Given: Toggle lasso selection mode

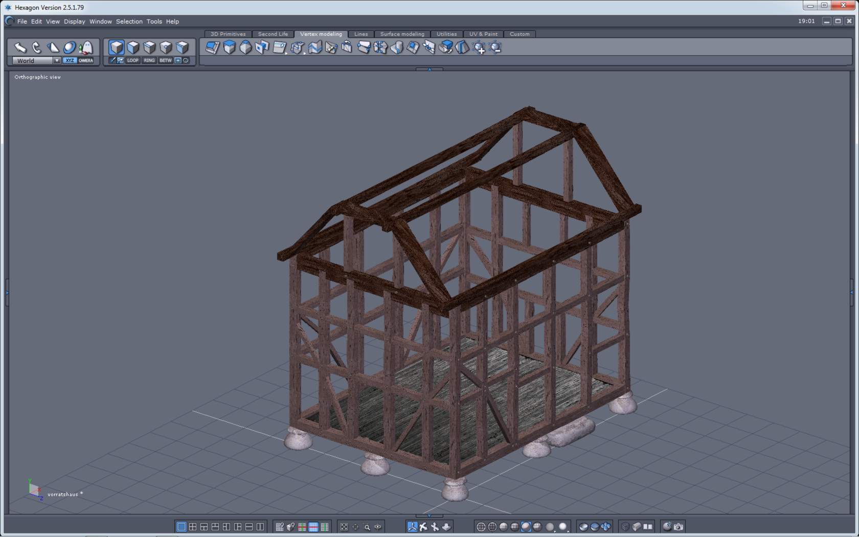Looking at the screenshot, I should tap(186, 60).
